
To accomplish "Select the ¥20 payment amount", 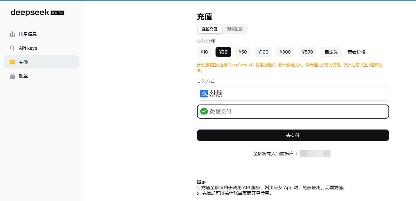I will (x=223, y=52).
